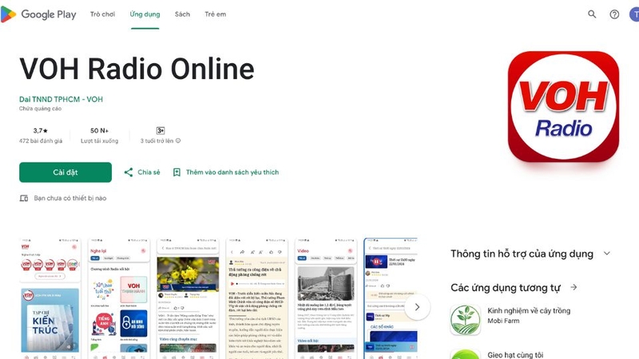The width and height of the screenshot is (639, 359).
Task: Open the third screenshot with yellow flowers
Action: (x=188, y=298)
